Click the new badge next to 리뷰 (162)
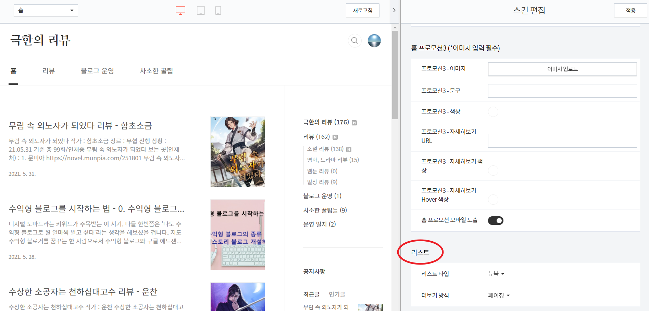649x311 pixels. (x=335, y=137)
